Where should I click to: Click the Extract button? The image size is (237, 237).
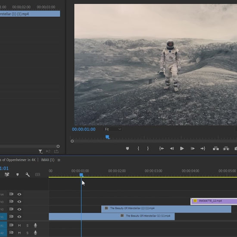click(226, 149)
